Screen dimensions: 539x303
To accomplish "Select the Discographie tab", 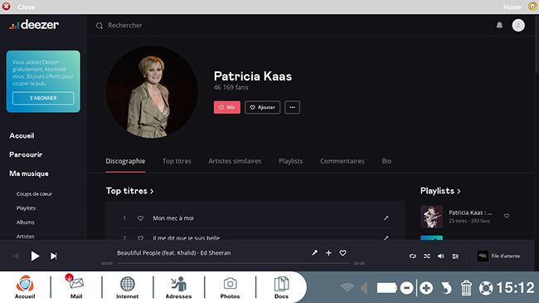I will pos(125,161).
